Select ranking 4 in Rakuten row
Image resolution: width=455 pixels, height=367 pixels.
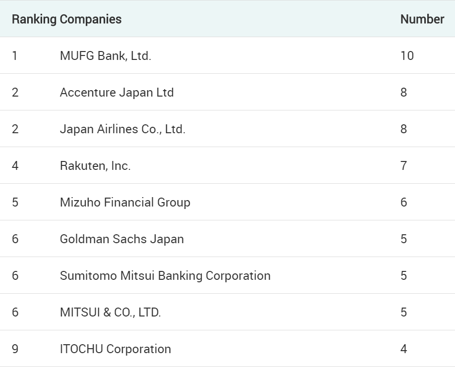point(15,166)
